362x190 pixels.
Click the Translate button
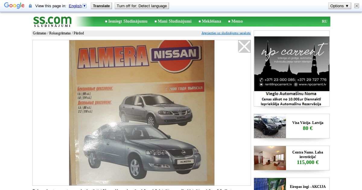pos(101,6)
